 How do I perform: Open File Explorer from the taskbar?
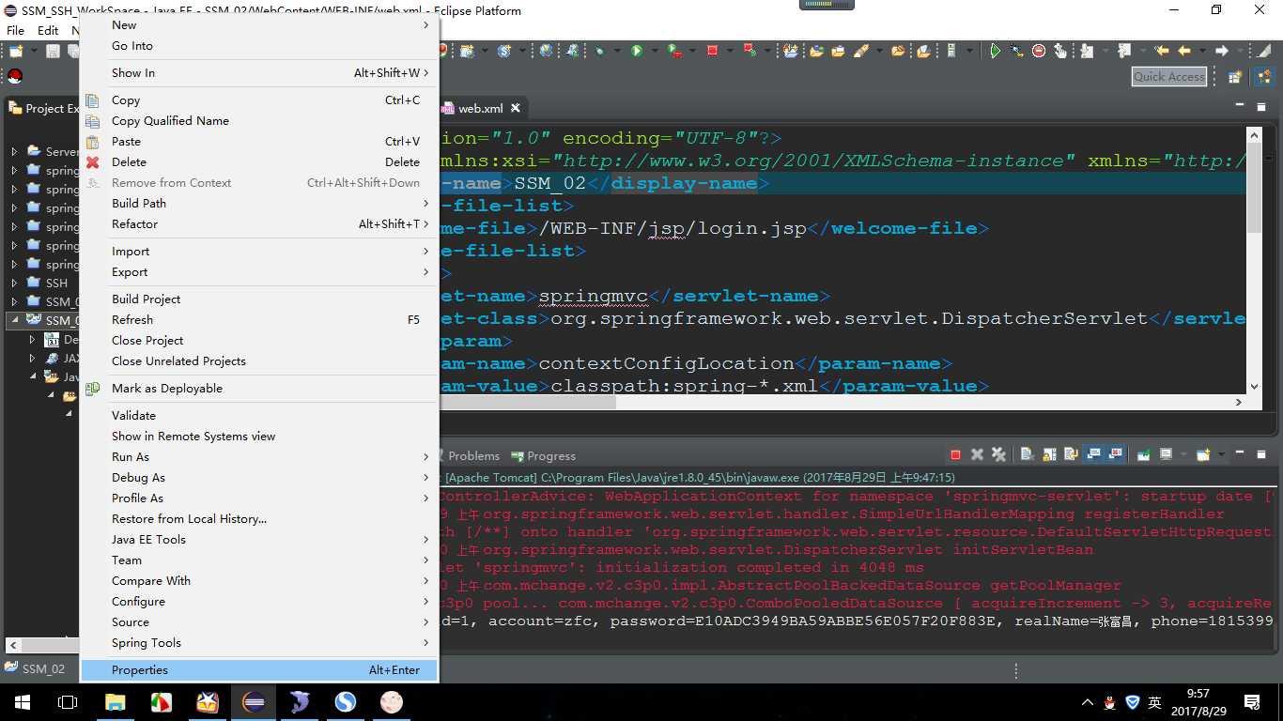115,701
